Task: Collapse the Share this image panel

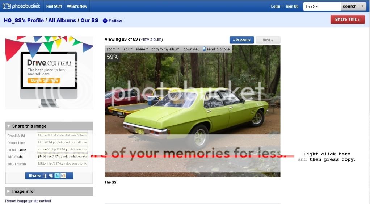Action: (x=9, y=126)
